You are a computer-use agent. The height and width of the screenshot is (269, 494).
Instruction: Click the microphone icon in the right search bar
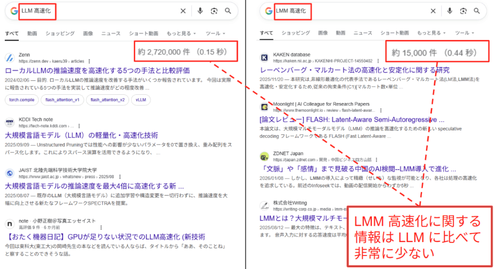click(x=450, y=11)
